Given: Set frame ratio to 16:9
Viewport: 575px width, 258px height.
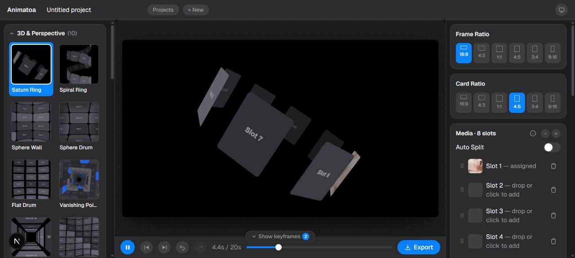Looking at the screenshot, I should pos(464,53).
